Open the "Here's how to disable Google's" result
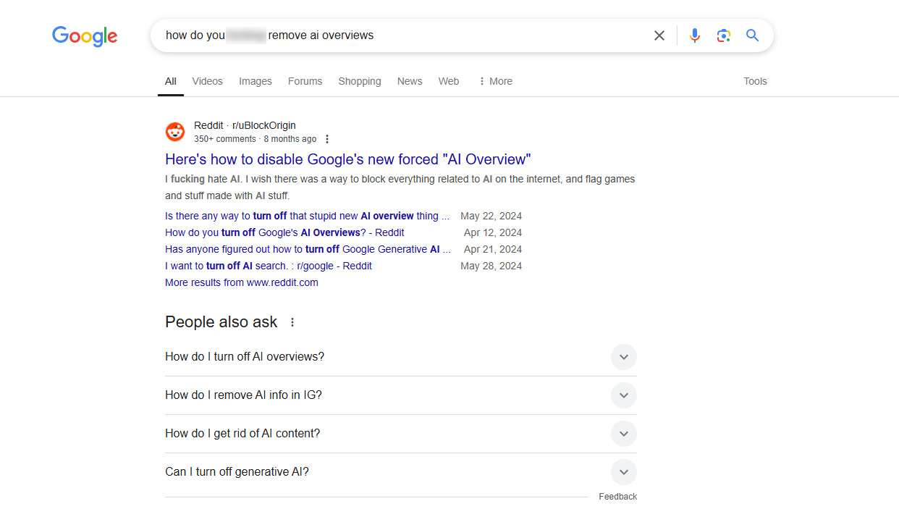Viewport: 899px width, 530px height. click(x=347, y=159)
